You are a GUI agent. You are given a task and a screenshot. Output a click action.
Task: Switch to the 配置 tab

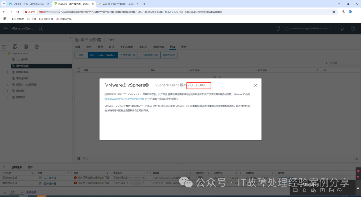[x=100, y=47]
